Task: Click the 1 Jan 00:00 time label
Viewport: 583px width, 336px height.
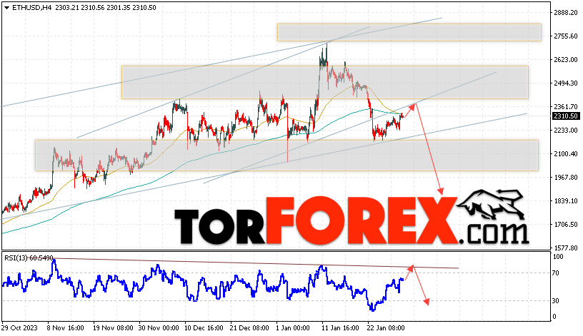Action: 293,328
